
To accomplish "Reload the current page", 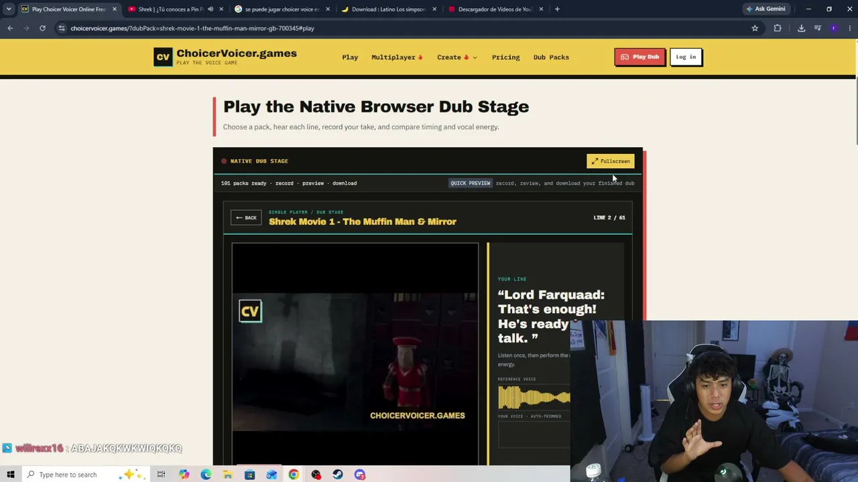I will point(42,28).
